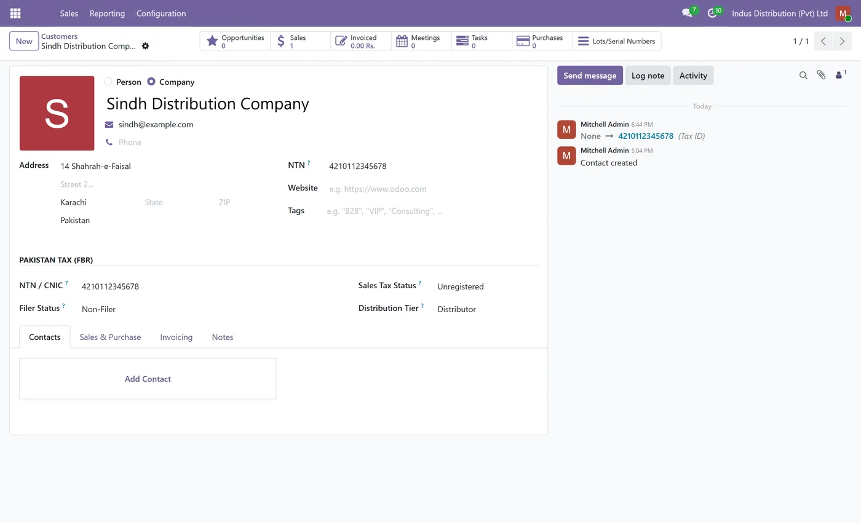Open Invoiced stat button
The image size is (861, 523).
click(x=360, y=41)
